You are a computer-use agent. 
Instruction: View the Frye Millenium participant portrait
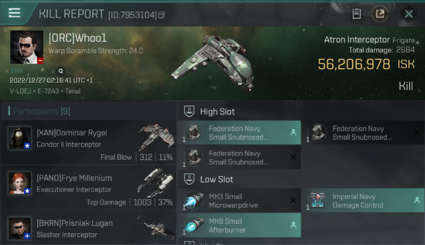20,183
